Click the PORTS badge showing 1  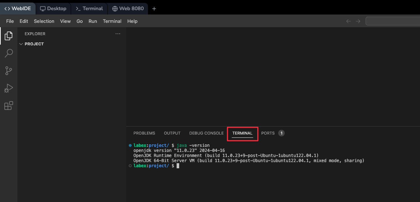(281, 133)
